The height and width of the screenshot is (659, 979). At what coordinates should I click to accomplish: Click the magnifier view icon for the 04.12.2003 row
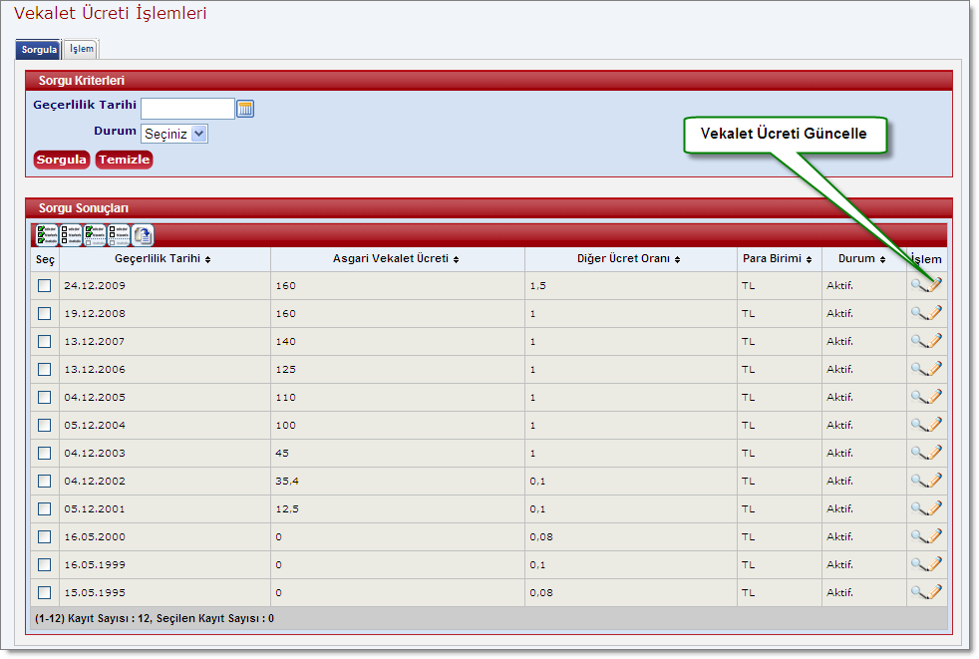point(919,453)
